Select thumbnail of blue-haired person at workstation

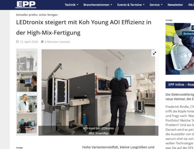pyautogui.click(x=27, y=123)
